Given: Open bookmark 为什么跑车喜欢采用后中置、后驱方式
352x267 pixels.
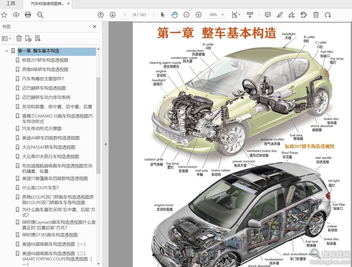Looking at the screenshot, I should (59, 212).
